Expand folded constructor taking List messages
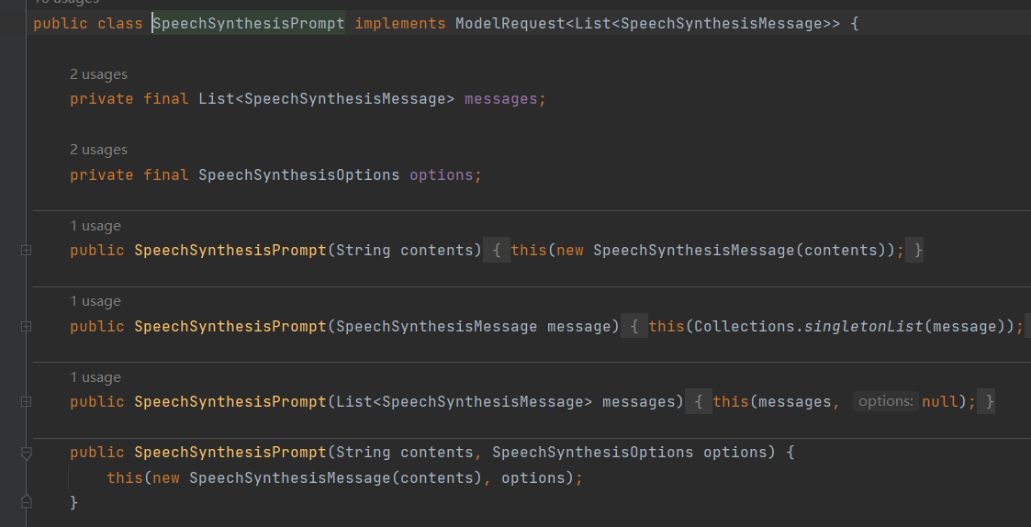Viewport: 1031px width, 527px height. 27,402
